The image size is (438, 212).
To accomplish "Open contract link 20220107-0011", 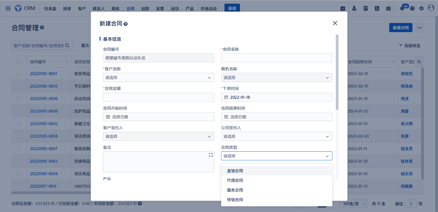I will coord(43,186).
